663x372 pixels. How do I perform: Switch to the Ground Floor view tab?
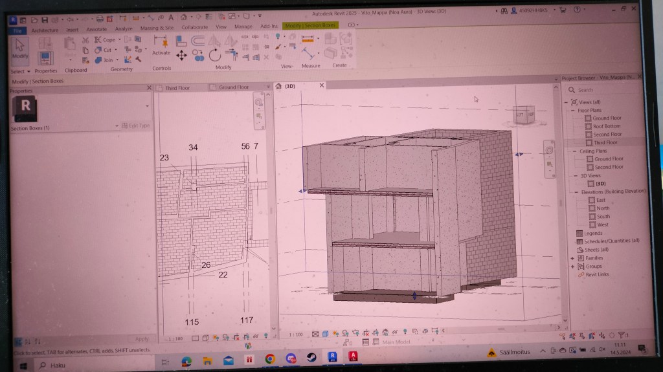point(233,87)
